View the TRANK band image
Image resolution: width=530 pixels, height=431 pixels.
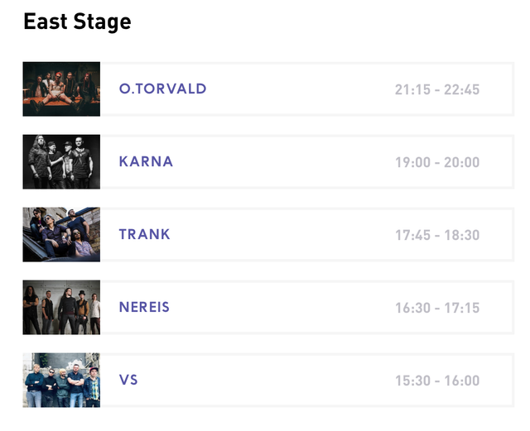[x=61, y=235]
